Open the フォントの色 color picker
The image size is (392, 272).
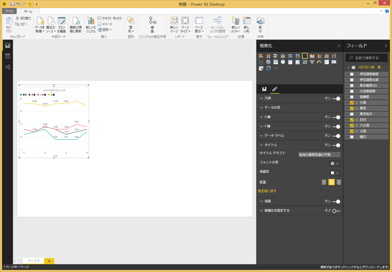click(335, 164)
